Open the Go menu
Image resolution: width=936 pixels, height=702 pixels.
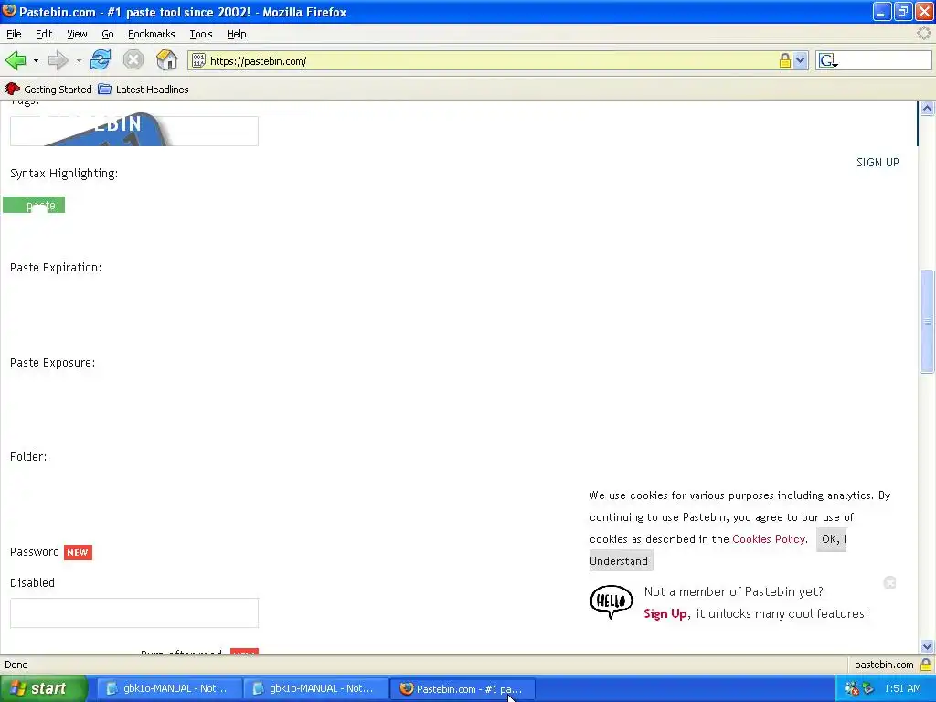[108, 34]
